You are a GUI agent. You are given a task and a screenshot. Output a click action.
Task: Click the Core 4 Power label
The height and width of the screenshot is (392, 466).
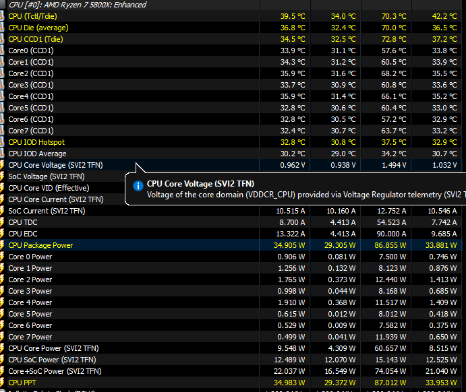point(30,302)
